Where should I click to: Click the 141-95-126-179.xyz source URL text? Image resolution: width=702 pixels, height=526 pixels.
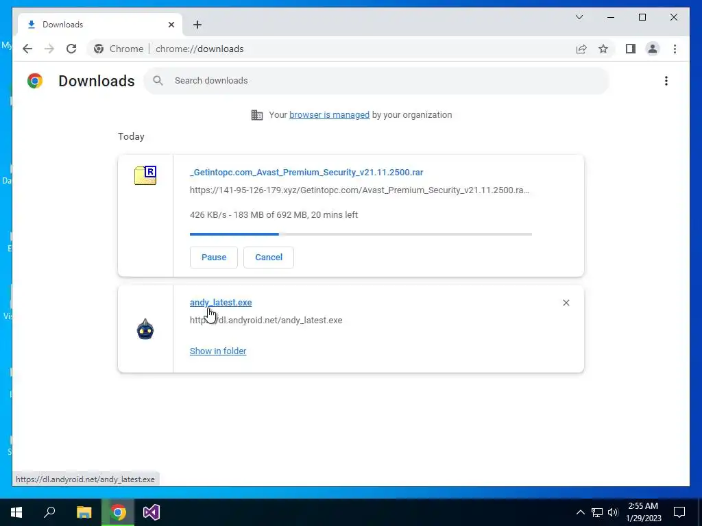click(359, 190)
